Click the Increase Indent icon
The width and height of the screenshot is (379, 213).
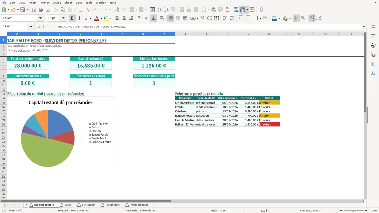(x=241, y=18)
